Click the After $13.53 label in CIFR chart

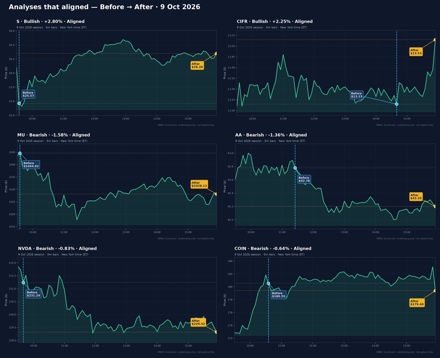tap(416, 52)
